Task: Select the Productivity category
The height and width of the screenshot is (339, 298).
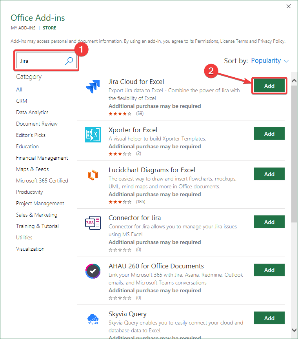Action: coord(30,192)
